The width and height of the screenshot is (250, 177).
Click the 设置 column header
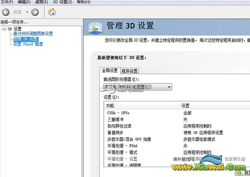(x=215, y=106)
